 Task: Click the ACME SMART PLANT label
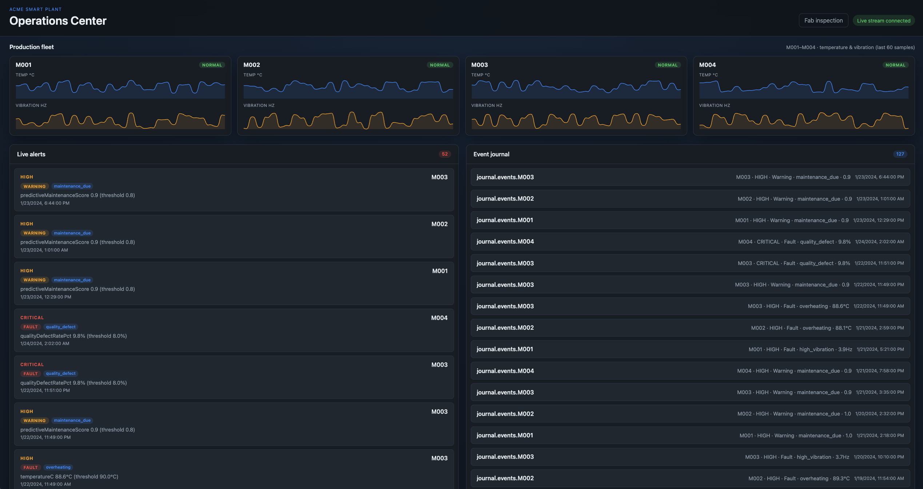[35, 9]
